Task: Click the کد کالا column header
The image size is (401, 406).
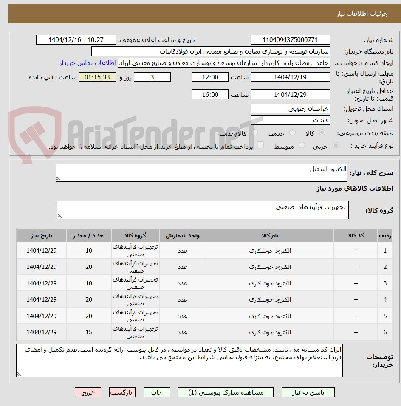Action: point(356,236)
